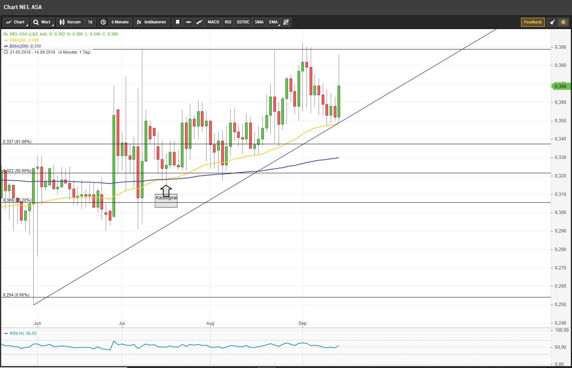Click the NEL ASA candlestick legend icon

point(6,34)
